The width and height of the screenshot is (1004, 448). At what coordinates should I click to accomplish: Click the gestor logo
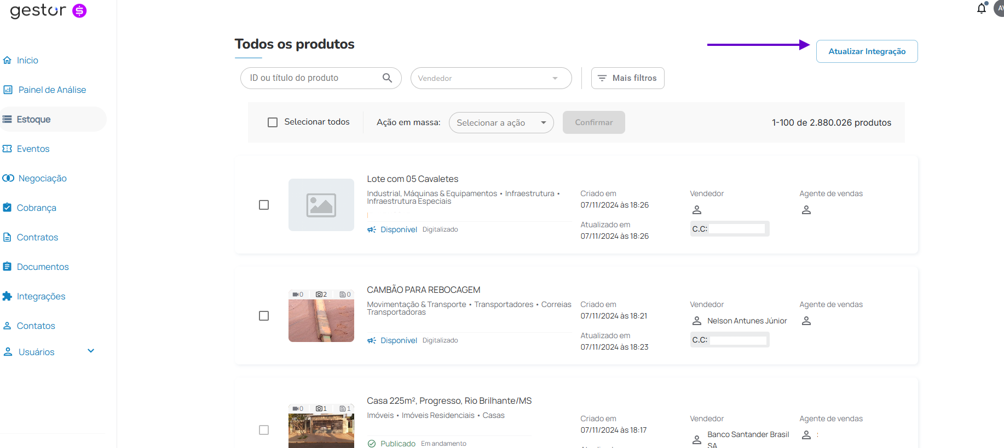pos(48,10)
